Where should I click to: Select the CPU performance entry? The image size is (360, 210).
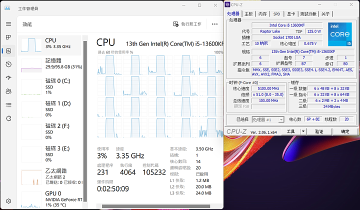tap(50, 45)
